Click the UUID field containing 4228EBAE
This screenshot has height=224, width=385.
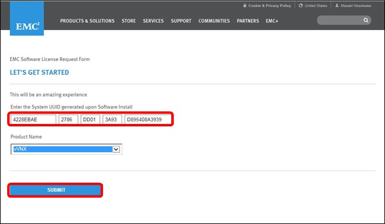coord(33,119)
